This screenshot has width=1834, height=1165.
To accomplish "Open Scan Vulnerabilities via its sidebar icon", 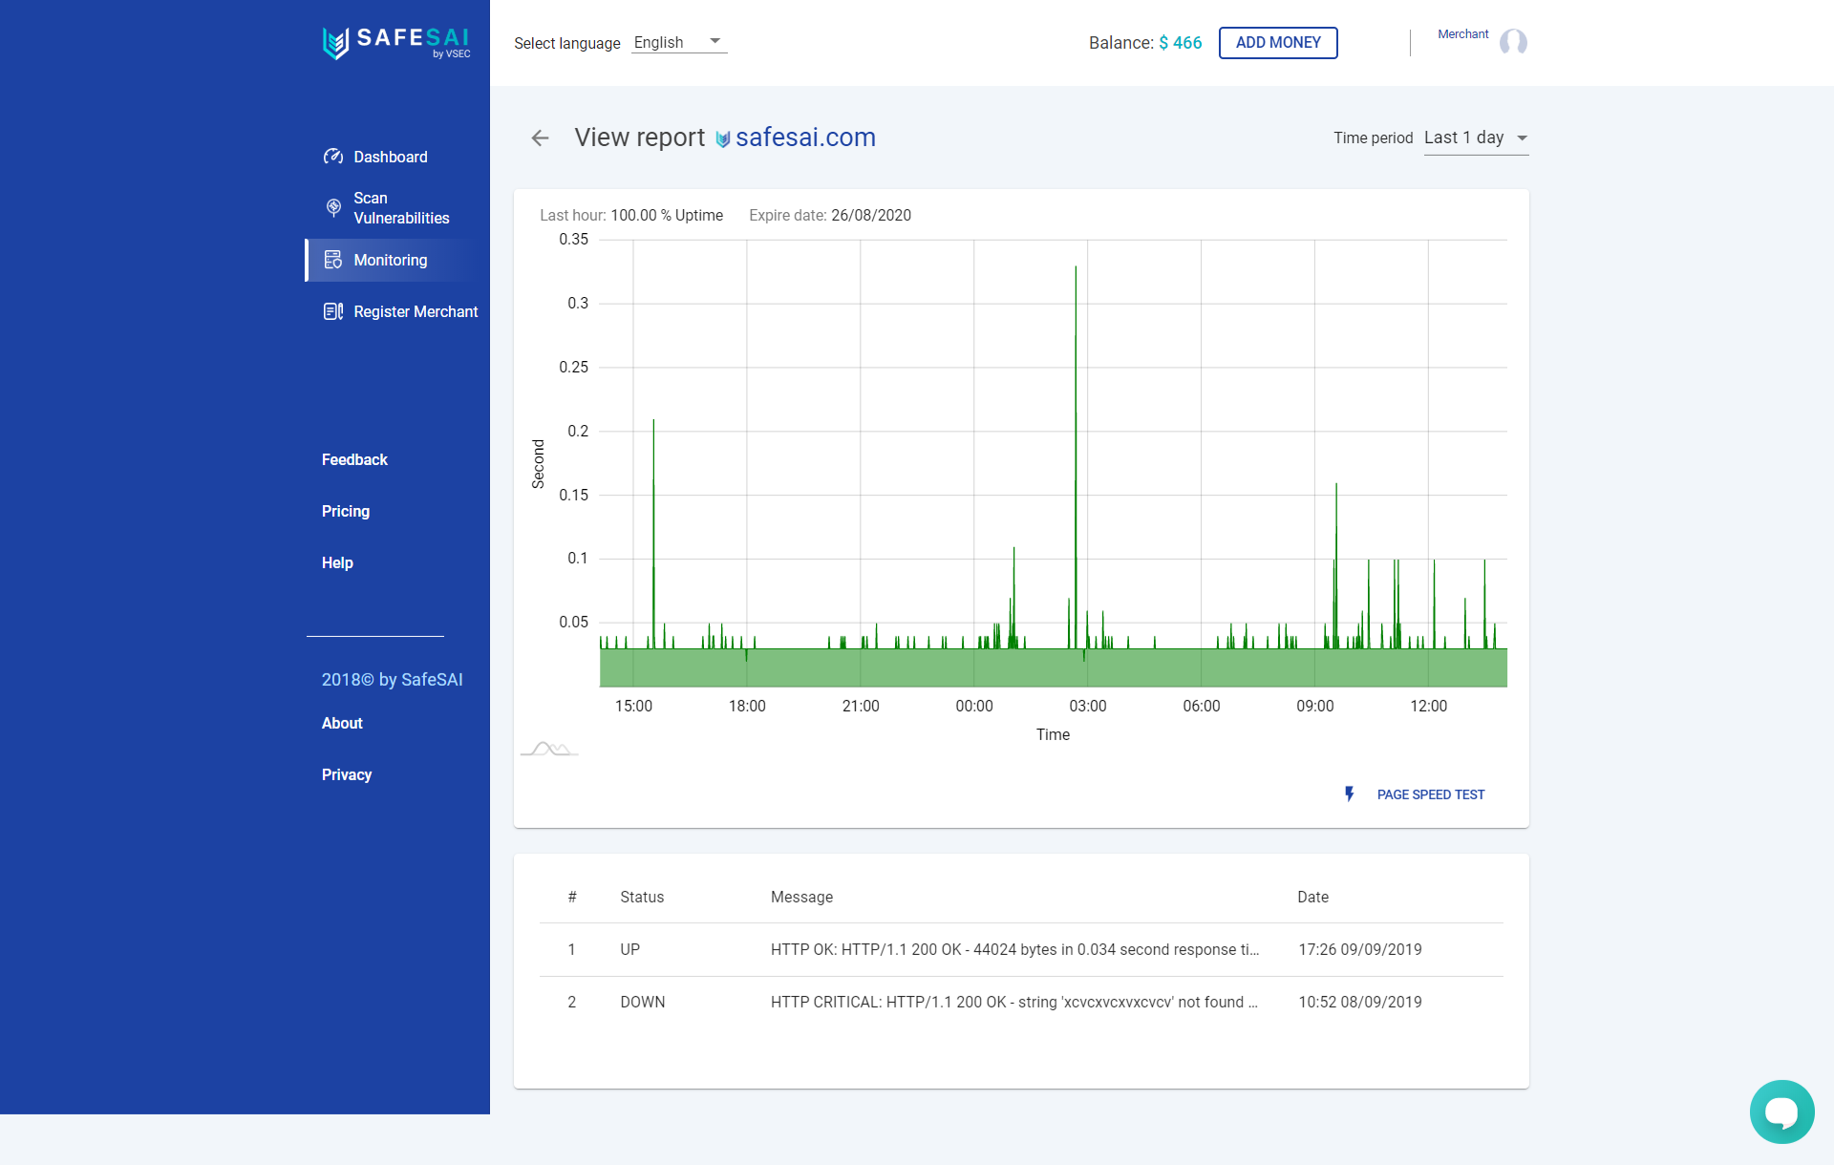I will [332, 208].
